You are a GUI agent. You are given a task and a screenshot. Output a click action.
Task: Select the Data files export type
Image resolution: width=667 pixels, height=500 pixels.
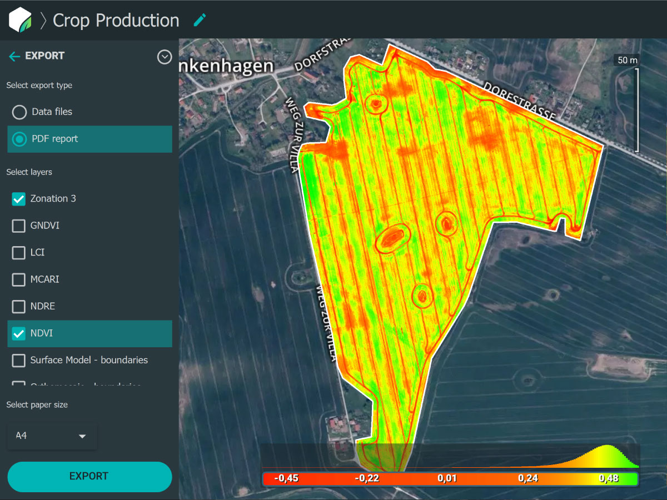tap(19, 112)
